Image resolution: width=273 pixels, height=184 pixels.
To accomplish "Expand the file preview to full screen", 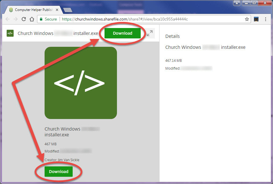I will 149,33.
